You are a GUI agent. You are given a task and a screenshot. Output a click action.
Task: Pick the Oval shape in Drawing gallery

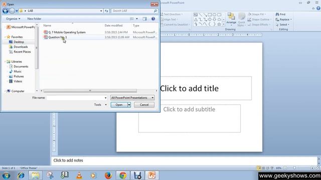tap(214, 14)
